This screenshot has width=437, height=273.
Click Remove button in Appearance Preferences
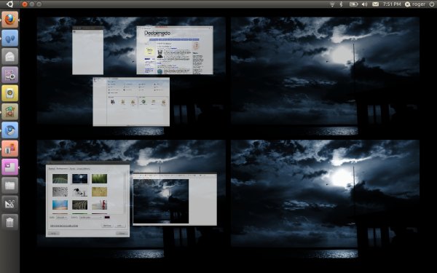tap(107, 226)
